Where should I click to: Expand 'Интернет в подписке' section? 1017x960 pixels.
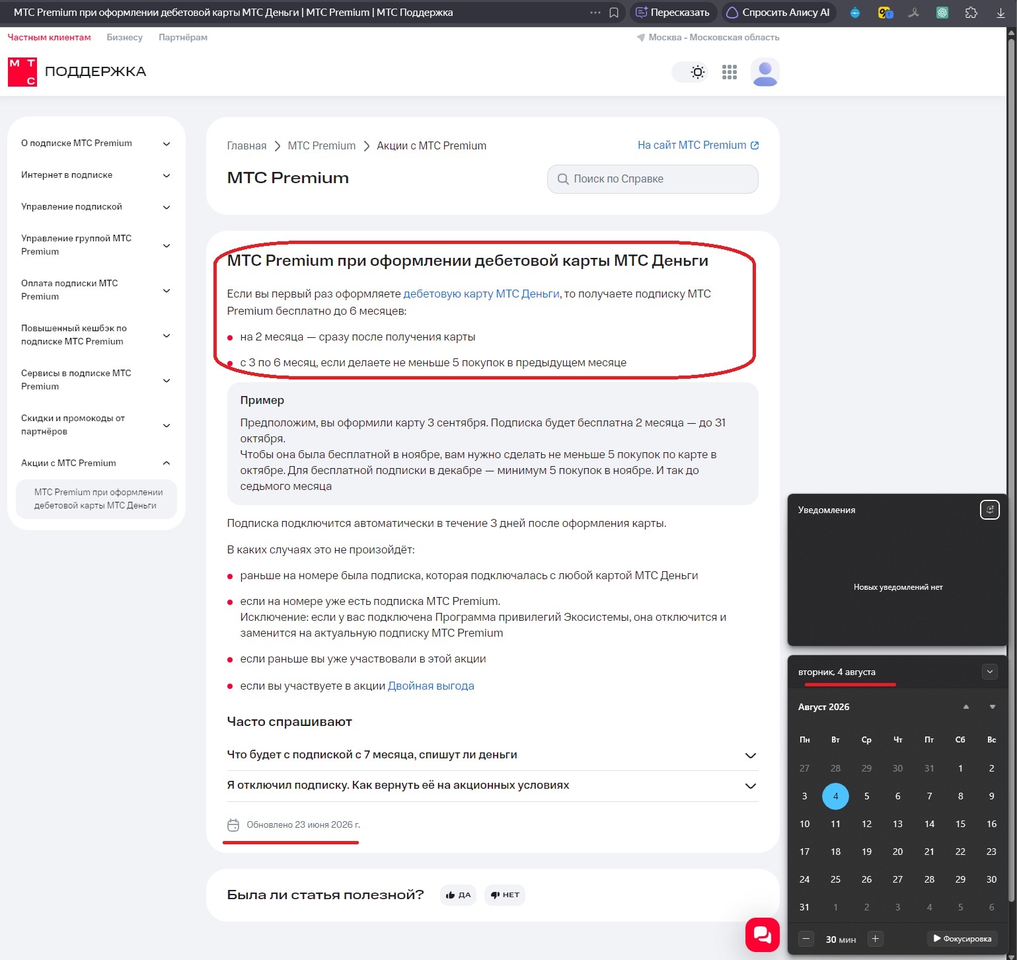(x=96, y=175)
